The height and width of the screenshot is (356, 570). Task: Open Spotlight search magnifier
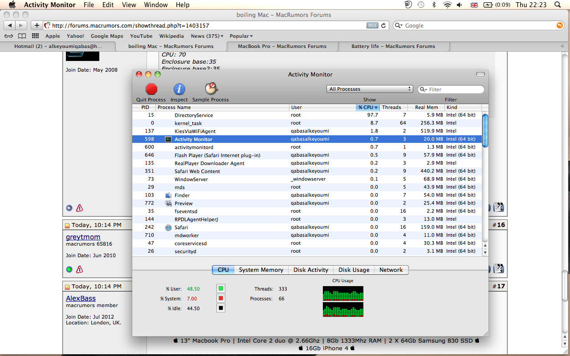[x=557, y=5]
